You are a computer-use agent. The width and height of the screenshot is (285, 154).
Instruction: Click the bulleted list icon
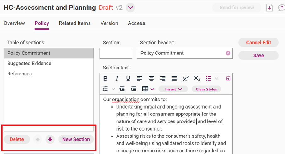click(209, 79)
